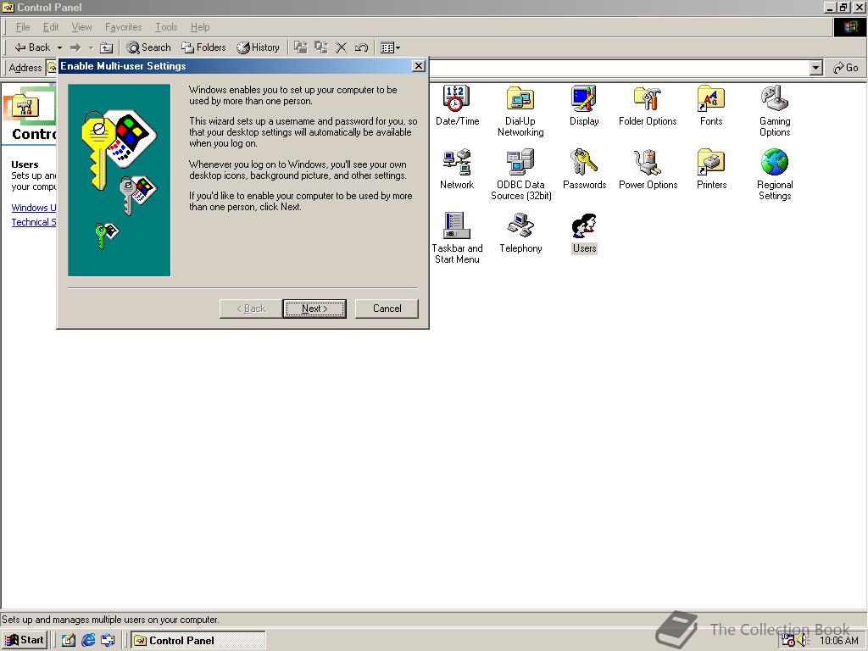Open the Views dropdown in toolbar
The image size is (868, 651).
tap(390, 47)
